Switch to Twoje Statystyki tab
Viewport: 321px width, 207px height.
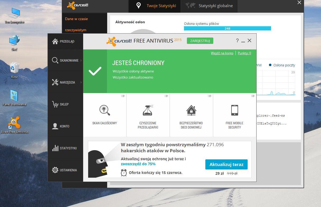pyautogui.click(x=155, y=6)
